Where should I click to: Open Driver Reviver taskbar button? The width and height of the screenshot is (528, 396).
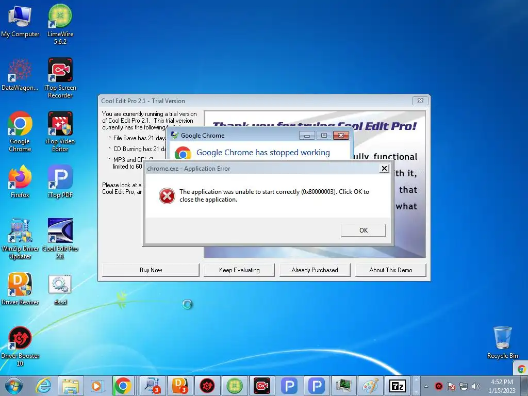180,386
